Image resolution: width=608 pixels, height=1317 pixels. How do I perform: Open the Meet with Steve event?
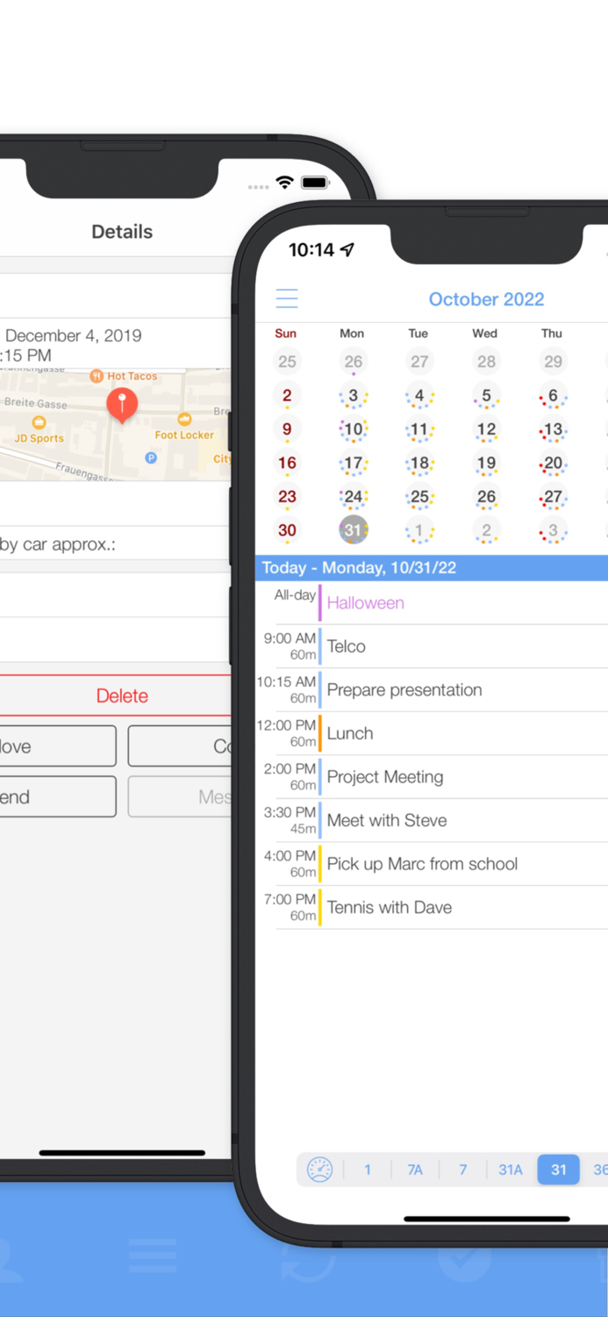point(433,820)
